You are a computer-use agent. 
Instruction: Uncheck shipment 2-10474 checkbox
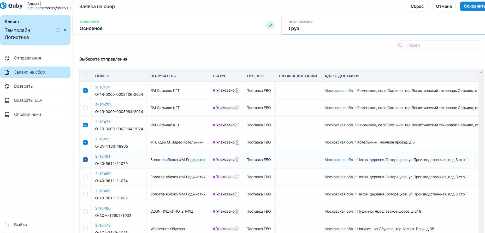click(85, 91)
